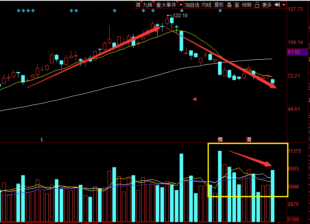This screenshot has width=310, height=224.
Task: Click the arrow-to-bar jump icon
Action: (277, 5)
